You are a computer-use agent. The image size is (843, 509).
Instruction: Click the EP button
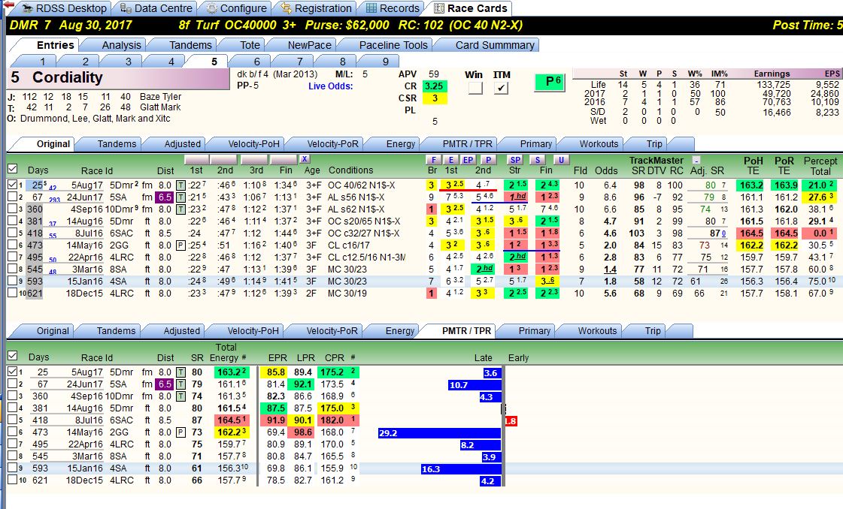(x=469, y=159)
